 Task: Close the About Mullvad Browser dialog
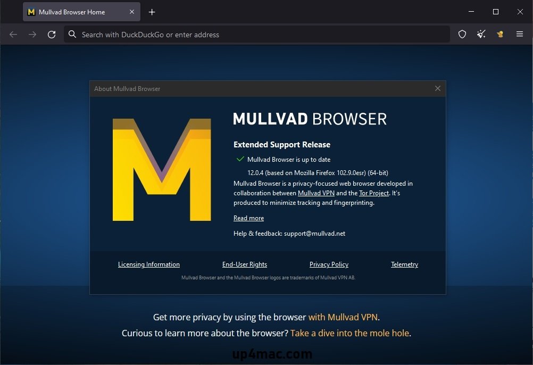[x=438, y=88]
